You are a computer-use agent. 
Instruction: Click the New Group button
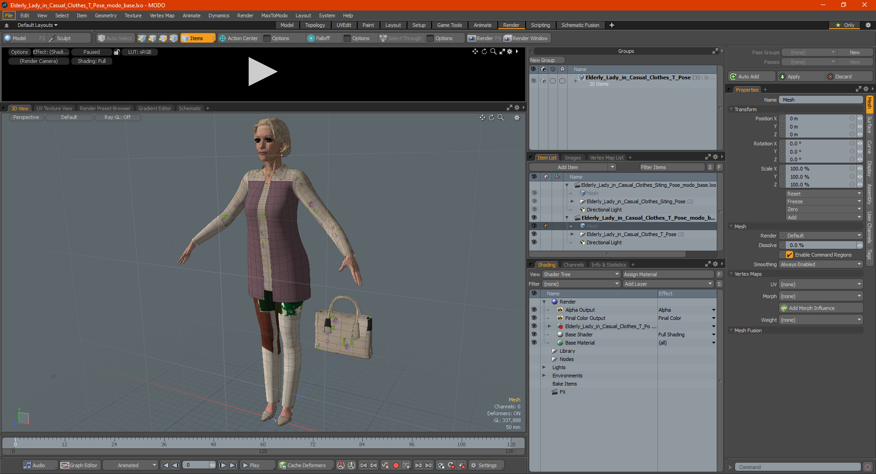[547, 60]
